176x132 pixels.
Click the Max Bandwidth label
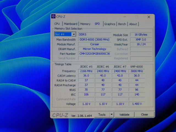tap(66, 40)
